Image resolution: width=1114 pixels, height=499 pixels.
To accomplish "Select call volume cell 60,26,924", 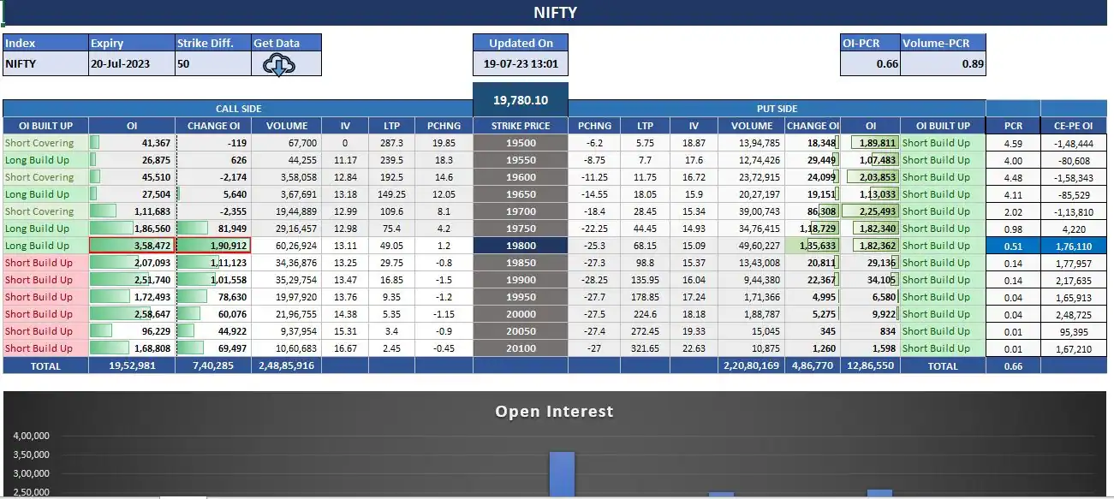I will click(286, 246).
